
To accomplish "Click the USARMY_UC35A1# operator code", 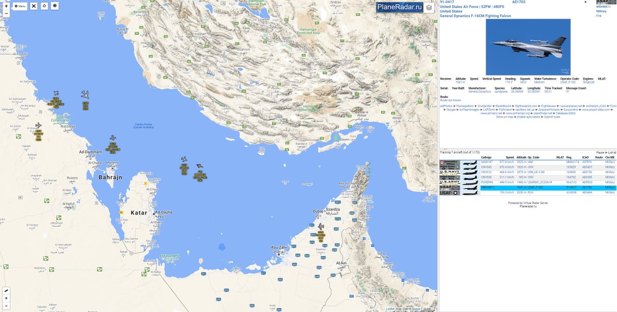I will (540, 182).
